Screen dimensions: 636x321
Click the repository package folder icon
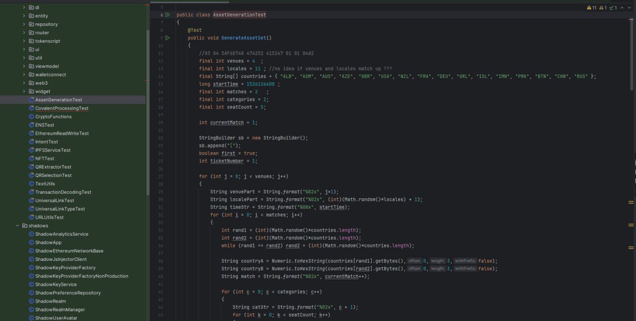point(31,24)
